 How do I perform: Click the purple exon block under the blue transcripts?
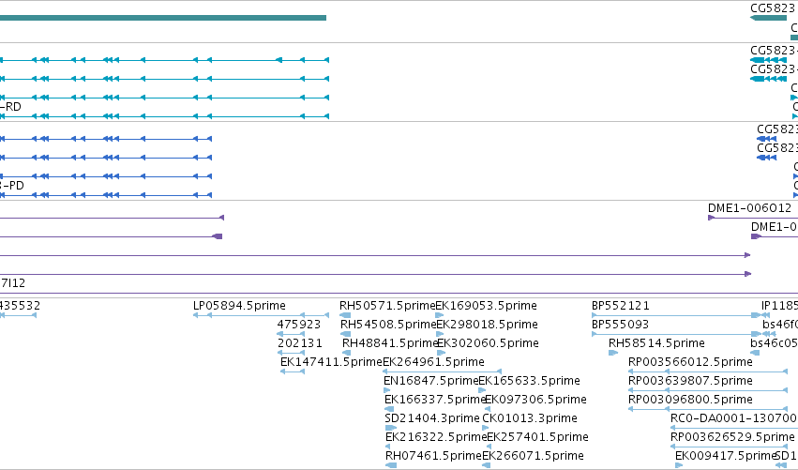pos(218,236)
